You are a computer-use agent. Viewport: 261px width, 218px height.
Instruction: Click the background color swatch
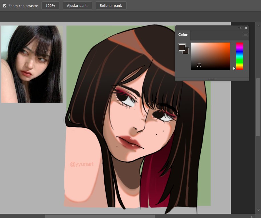(x=187, y=52)
